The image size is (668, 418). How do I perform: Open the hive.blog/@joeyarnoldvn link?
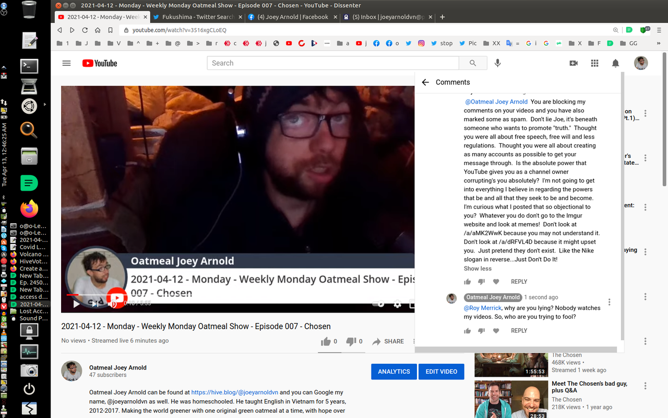tap(235, 392)
